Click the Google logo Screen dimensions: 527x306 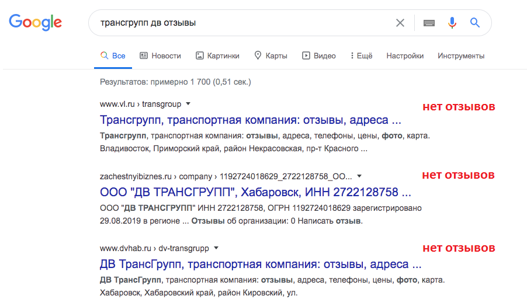coord(35,22)
